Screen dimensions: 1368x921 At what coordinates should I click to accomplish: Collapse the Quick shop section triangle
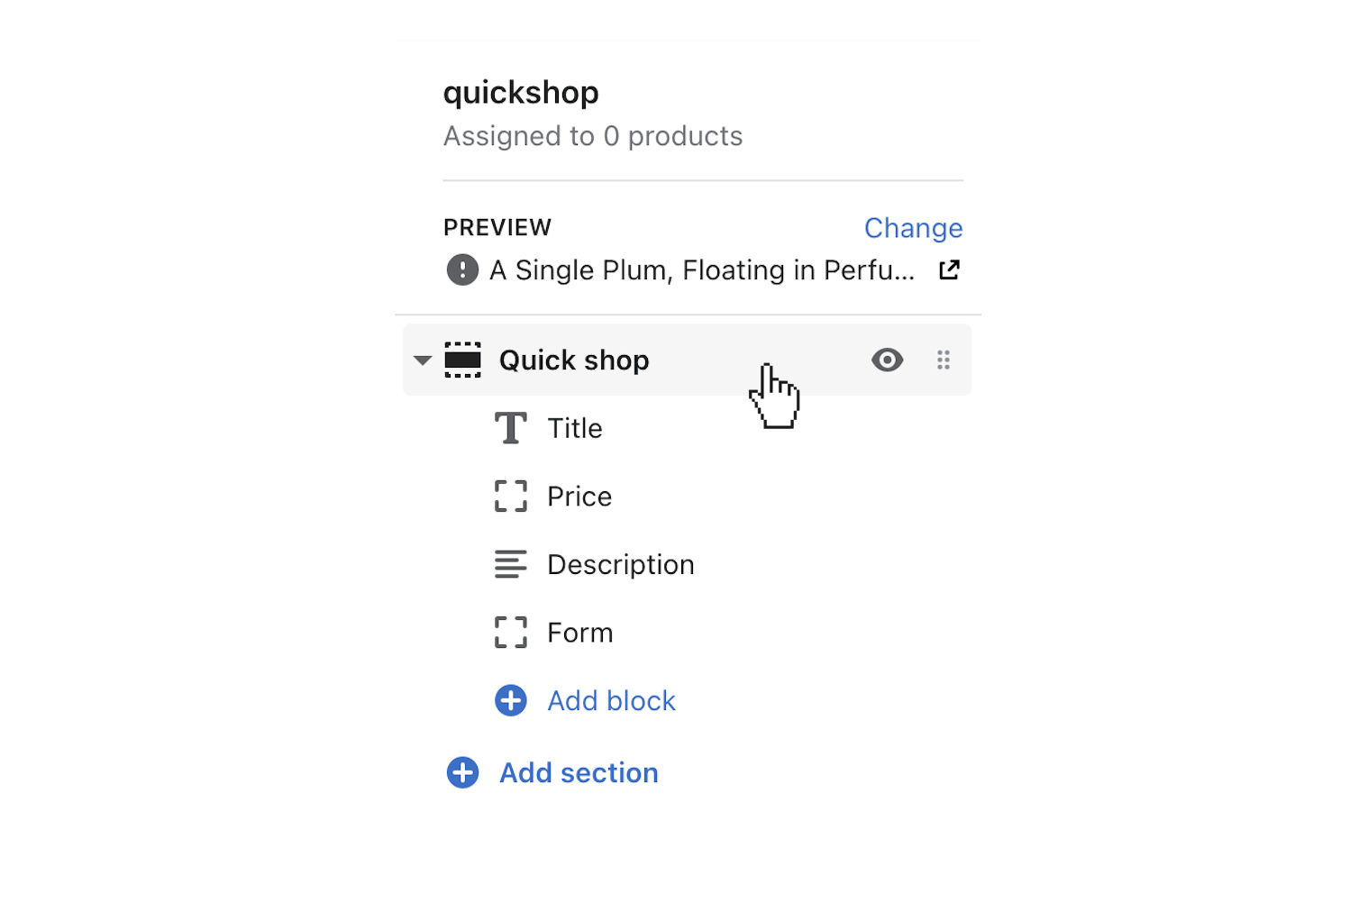point(422,360)
